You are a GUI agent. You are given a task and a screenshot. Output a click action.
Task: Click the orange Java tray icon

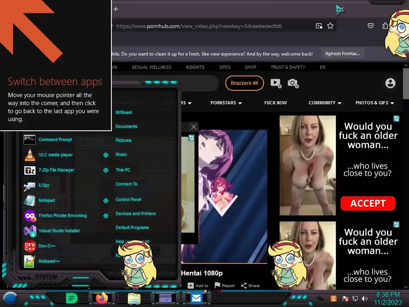coord(333,298)
